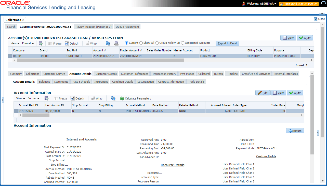Select the Show All radio button
The image size is (327, 186).
[x=141, y=43]
